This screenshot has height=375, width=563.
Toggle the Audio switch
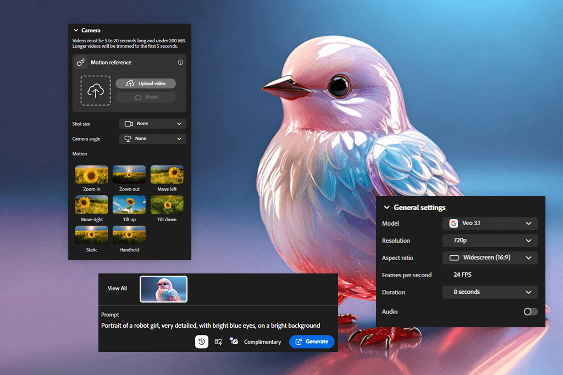tap(531, 311)
